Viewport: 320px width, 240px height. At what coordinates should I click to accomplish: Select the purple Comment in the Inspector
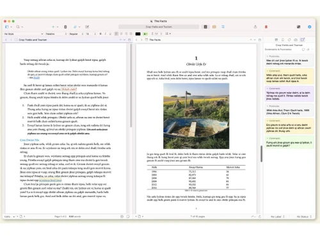pos(289,94)
